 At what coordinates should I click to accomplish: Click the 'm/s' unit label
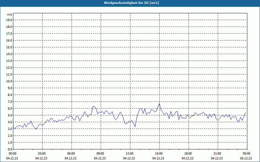click(x=9, y=15)
